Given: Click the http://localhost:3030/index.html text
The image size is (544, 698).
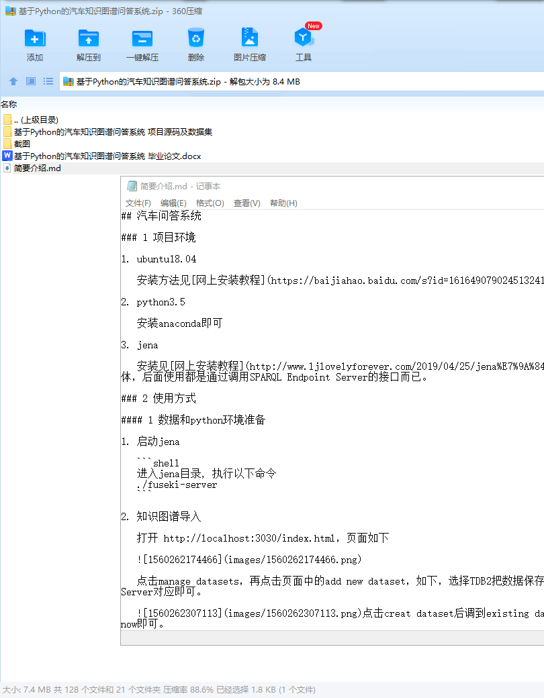Looking at the screenshot, I should click(248, 538).
